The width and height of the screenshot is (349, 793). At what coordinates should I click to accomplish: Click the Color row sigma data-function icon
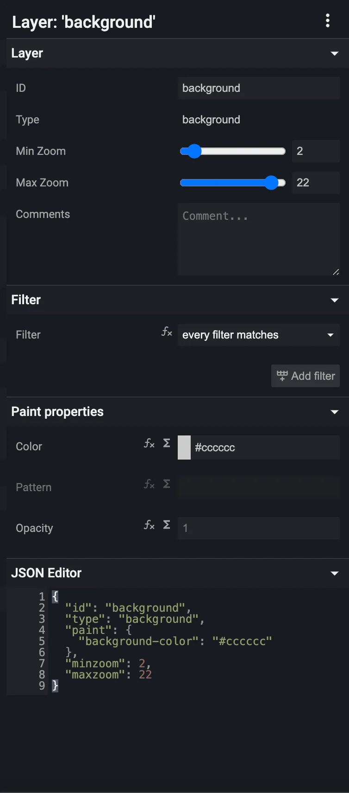point(167,443)
